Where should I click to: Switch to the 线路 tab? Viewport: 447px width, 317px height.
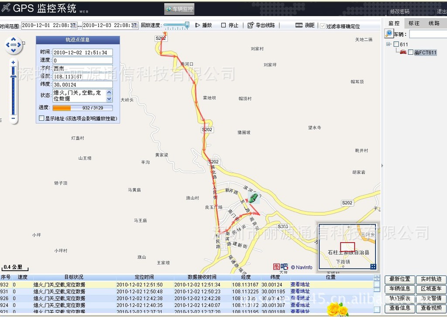coord(434,23)
